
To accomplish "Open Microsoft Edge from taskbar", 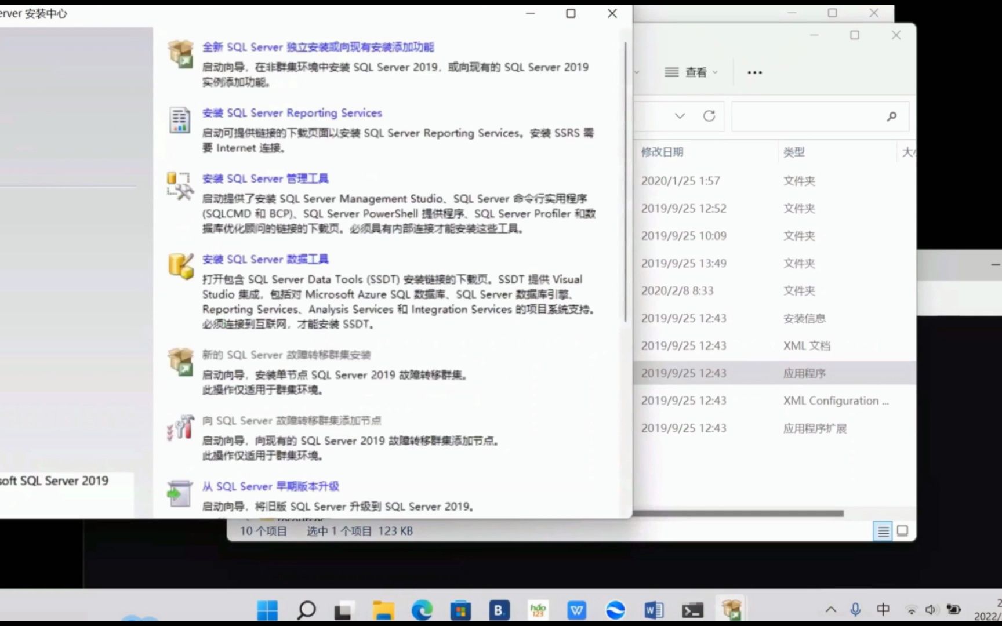I will pyautogui.click(x=422, y=610).
